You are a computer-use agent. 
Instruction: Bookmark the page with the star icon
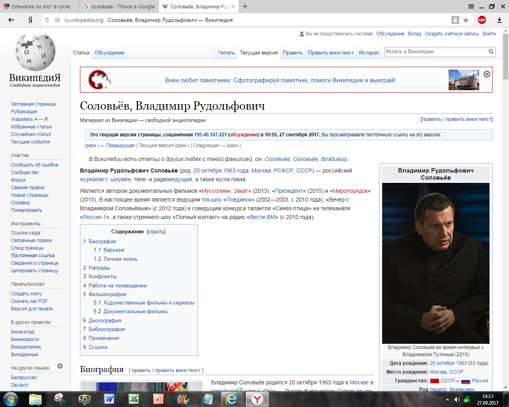466,20
